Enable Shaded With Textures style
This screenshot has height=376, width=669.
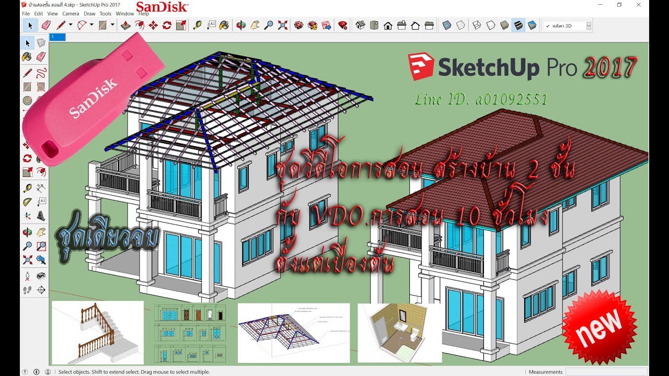tap(518, 25)
